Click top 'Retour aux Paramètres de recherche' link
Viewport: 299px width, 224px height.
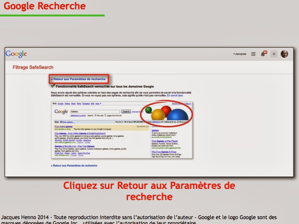(78, 79)
